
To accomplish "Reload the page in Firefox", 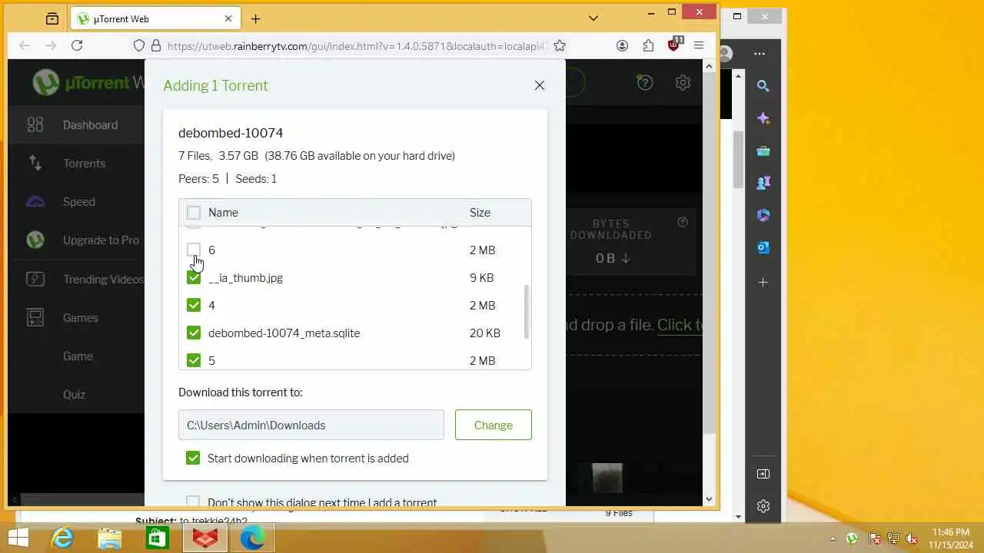I will 77,45.
